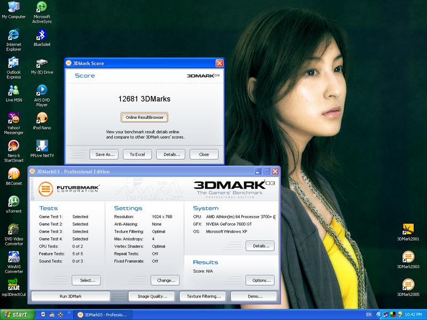
Task: Open AVS DVD Player icon
Action: pyautogui.click(x=42, y=96)
